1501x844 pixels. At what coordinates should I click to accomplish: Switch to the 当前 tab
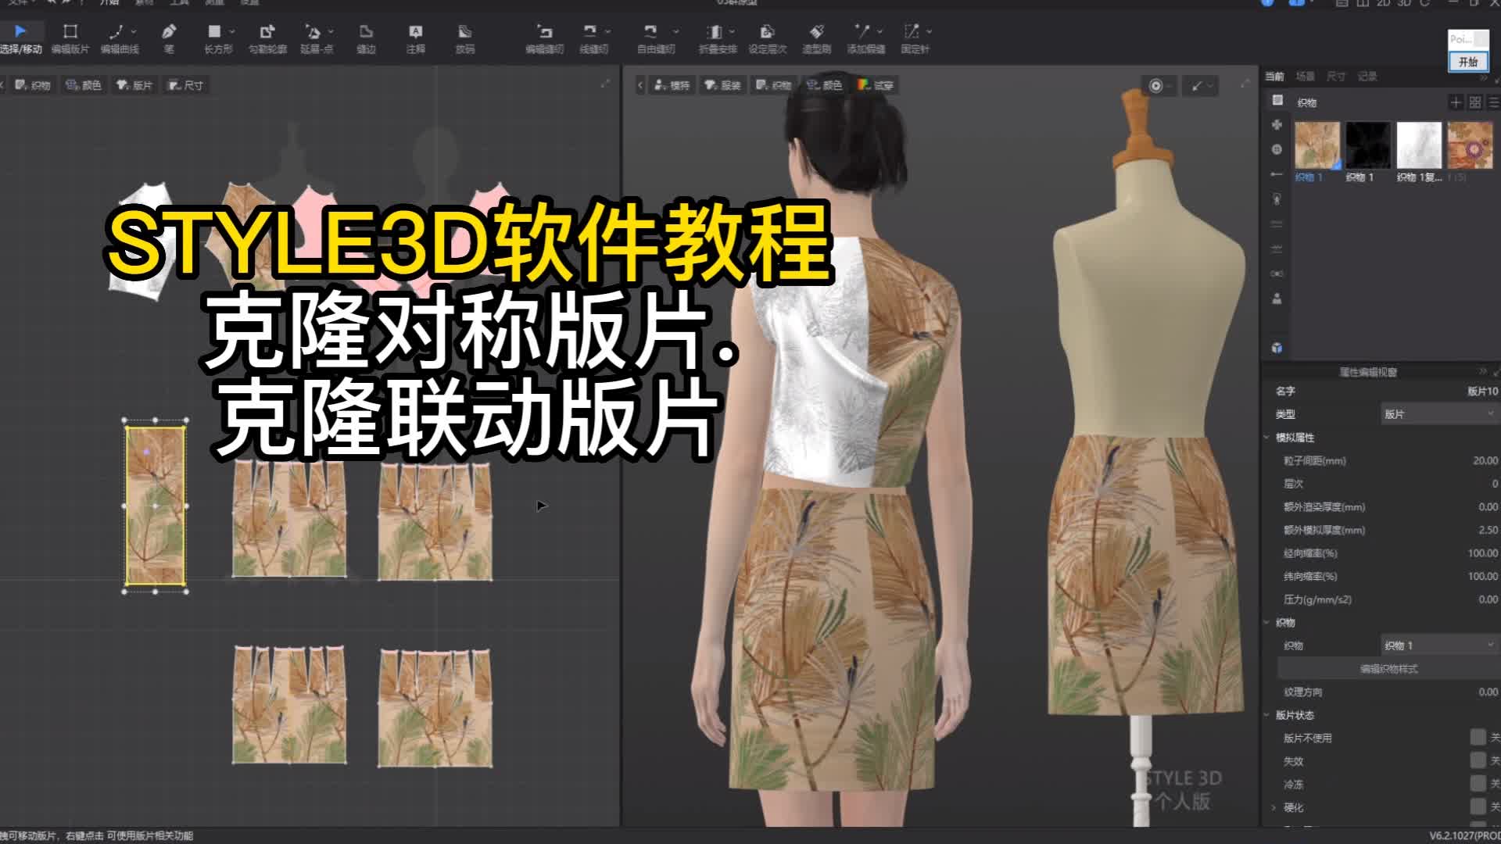(x=1274, y=77)
